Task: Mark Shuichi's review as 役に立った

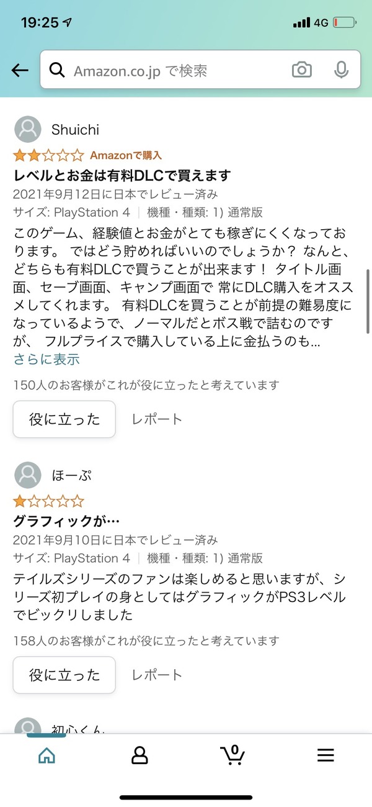Action: (x=64, y=419)
